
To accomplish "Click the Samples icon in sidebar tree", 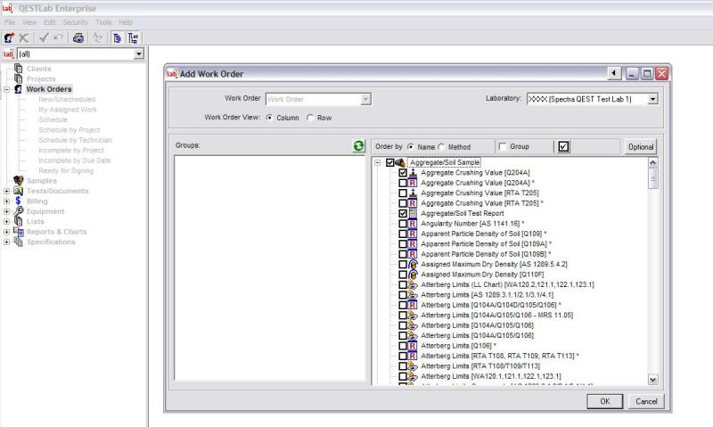I will click(18, 181).
